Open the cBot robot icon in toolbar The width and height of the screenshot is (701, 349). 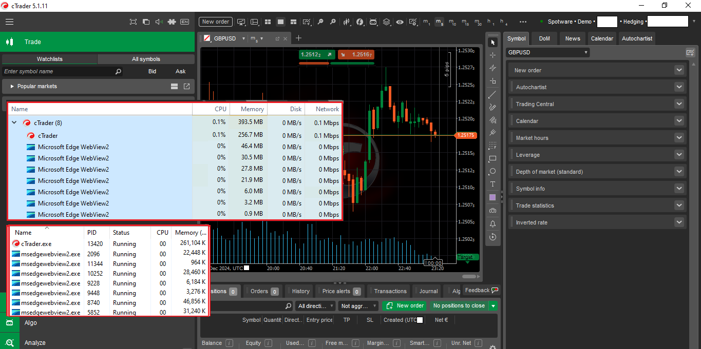click(373, 22)
